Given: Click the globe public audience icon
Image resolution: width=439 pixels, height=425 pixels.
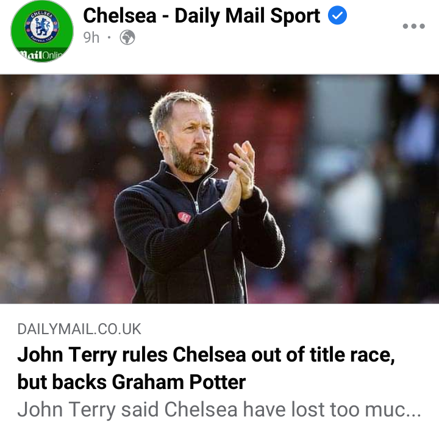Looking at the screenshot, I should click(127, 37).
